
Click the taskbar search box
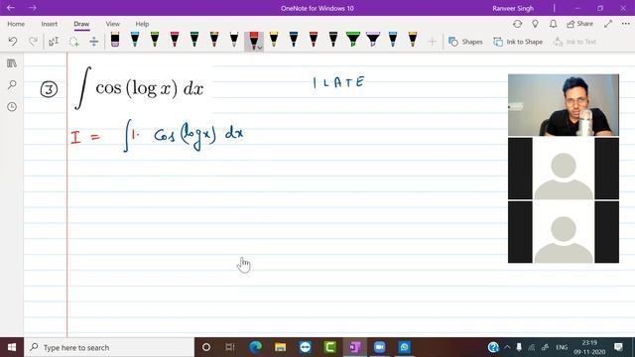(109, 347)
